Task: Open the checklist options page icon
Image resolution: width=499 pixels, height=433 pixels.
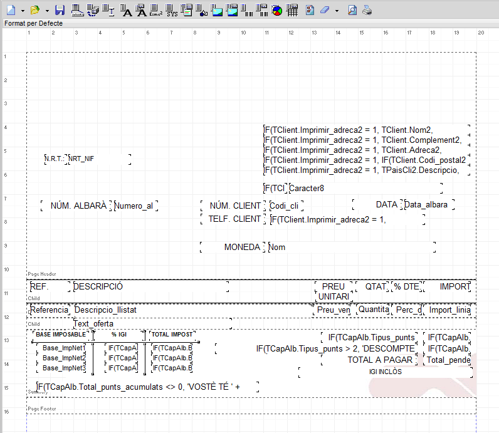Action: (x=310, y=10)
